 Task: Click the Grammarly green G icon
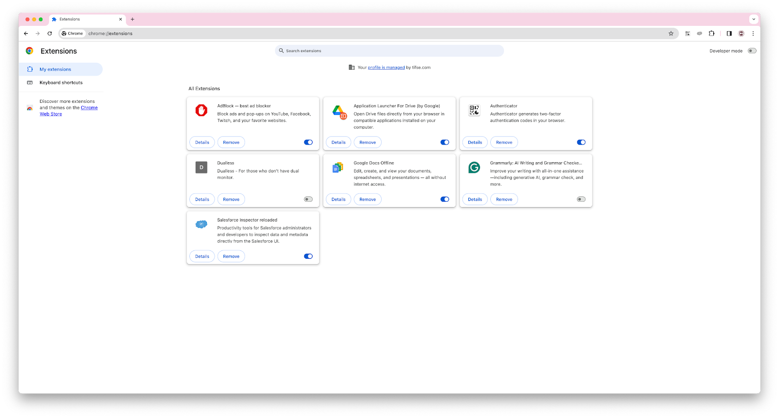tap(474, 167)
